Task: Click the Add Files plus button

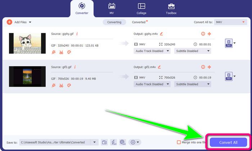Action: (x=9, y=22)
